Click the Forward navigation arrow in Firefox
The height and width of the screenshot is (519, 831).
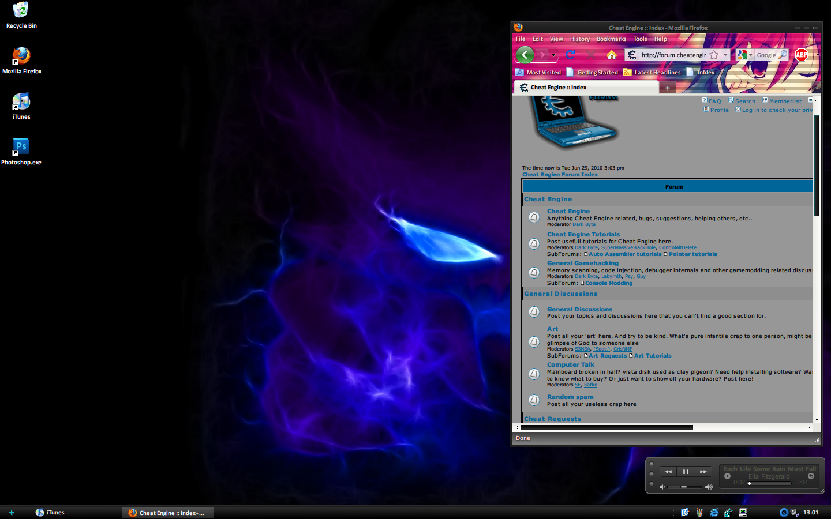pos(542,55)
